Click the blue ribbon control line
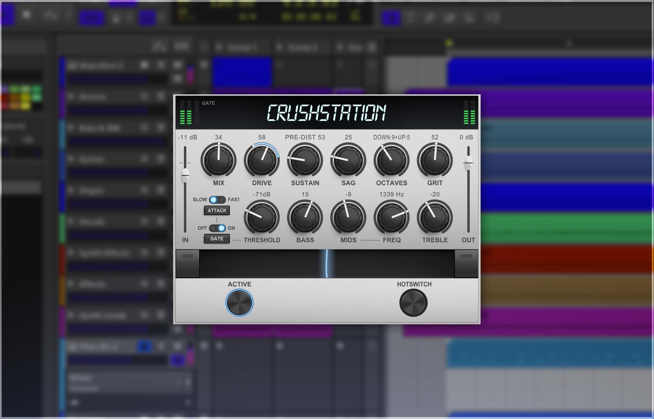This screenshot has width=654, height=419. coord(327,264)
